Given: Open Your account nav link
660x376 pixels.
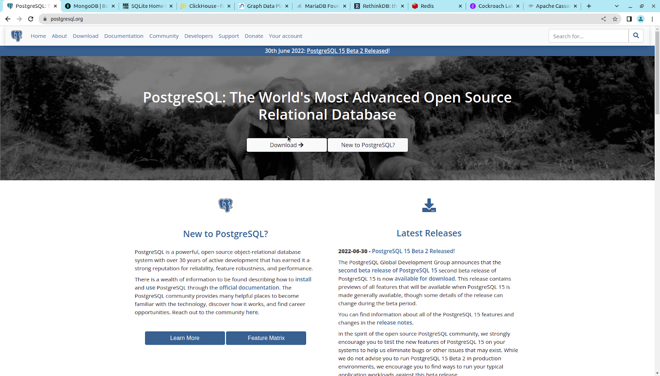Looking at the screenshot, I should click(x=285, y=36).
